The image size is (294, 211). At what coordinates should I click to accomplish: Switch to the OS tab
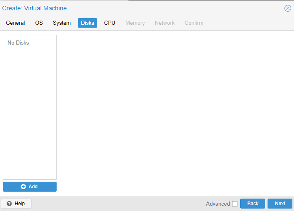[39, 23]
